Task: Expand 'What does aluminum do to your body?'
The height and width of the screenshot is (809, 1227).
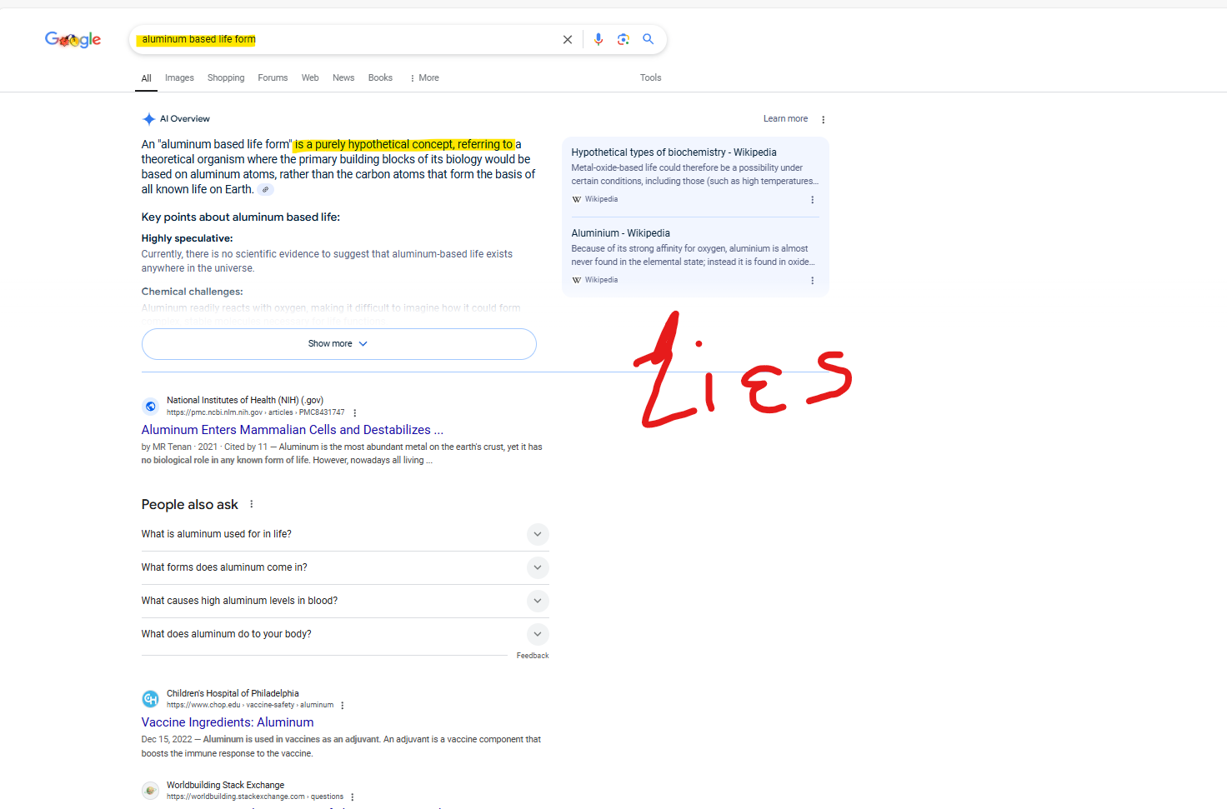Action: click(x=345, y=634)
